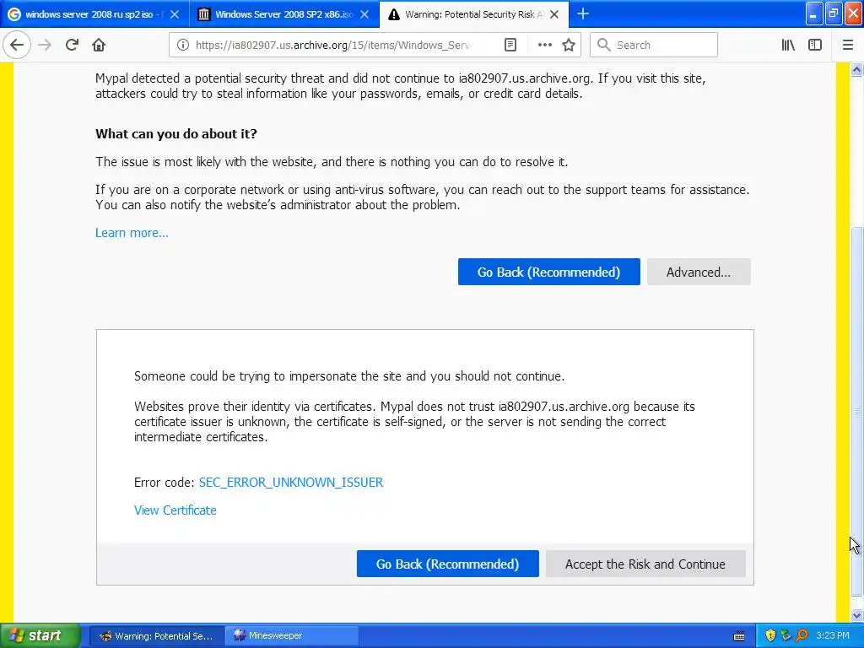This screenshot has height=648, width=864.
Task: Open the hamburger application menu
Action: click(848, 45)
